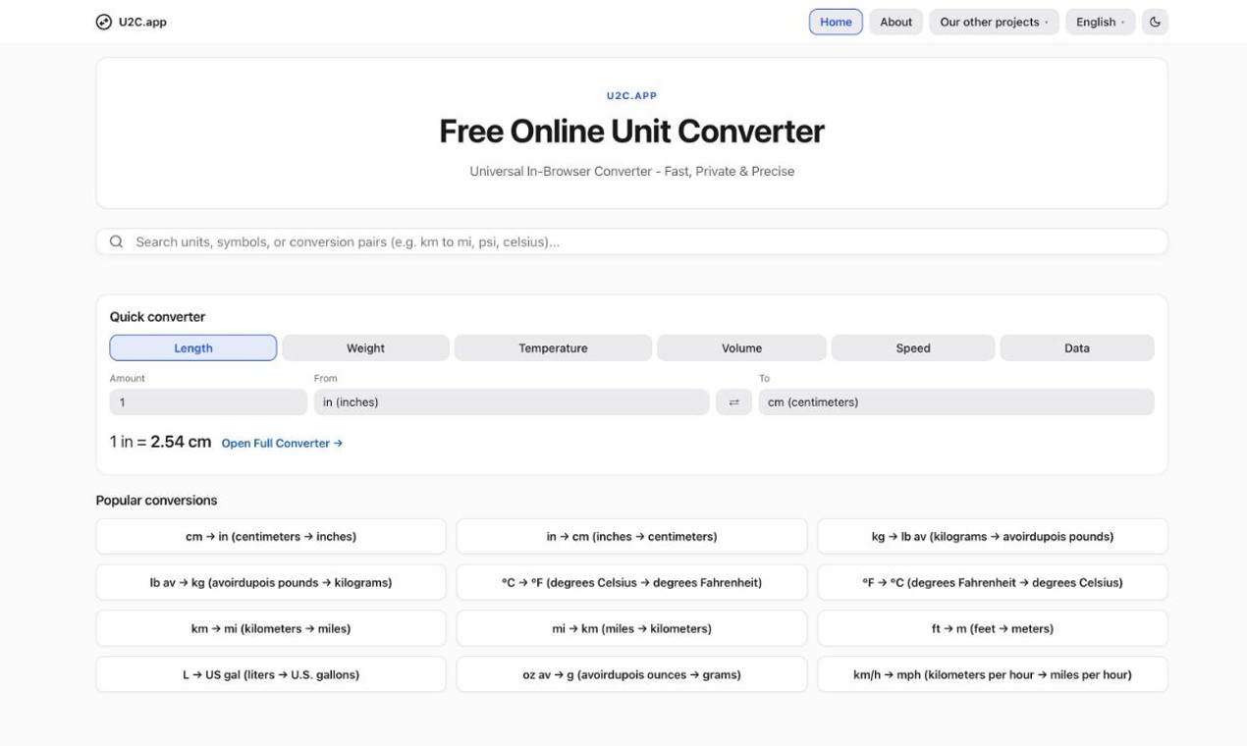1247x746 pixels.
Task: Click the search magnifier icon
Action: click(116, 241)
